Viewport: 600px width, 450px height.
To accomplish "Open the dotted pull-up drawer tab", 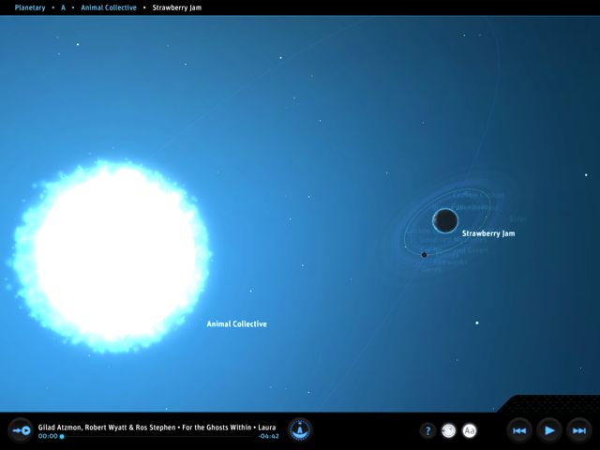I will pyautogui.click(x=551, y=404).
